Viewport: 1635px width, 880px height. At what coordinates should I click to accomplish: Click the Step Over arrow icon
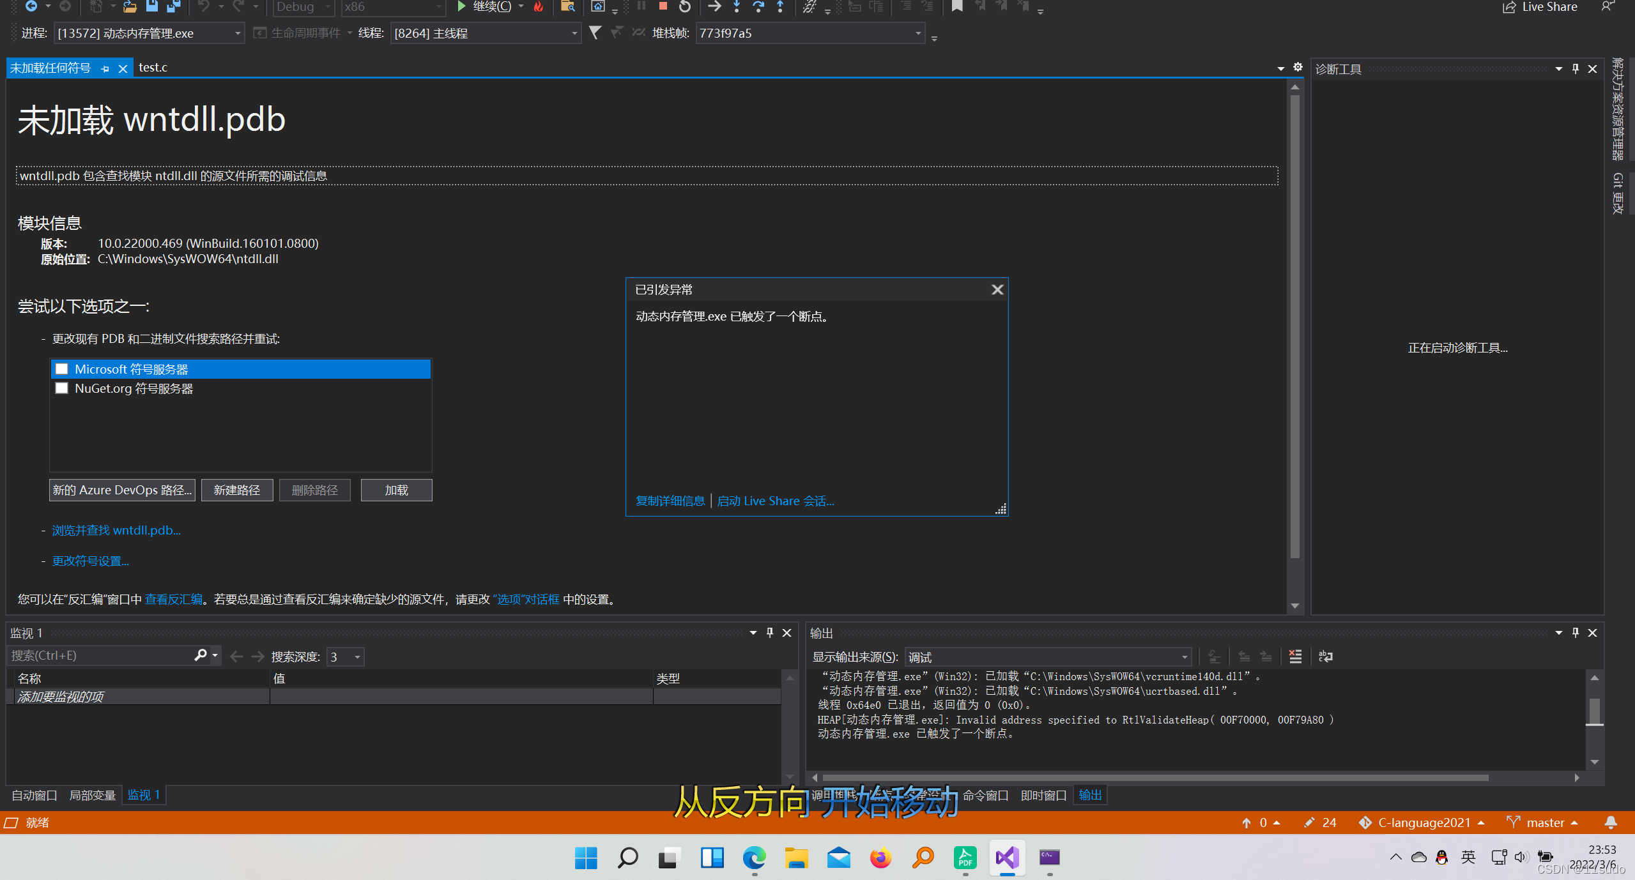pyautogui.click(x=758, y=6)
